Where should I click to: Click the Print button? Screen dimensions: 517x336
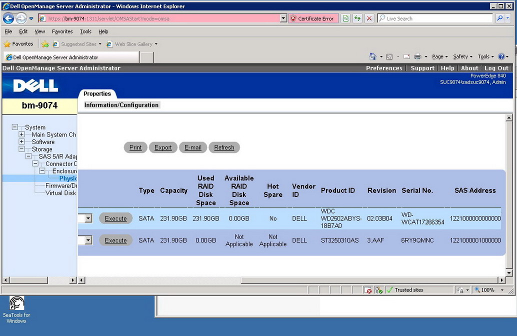pyautogui.click(x=135, y=147)
